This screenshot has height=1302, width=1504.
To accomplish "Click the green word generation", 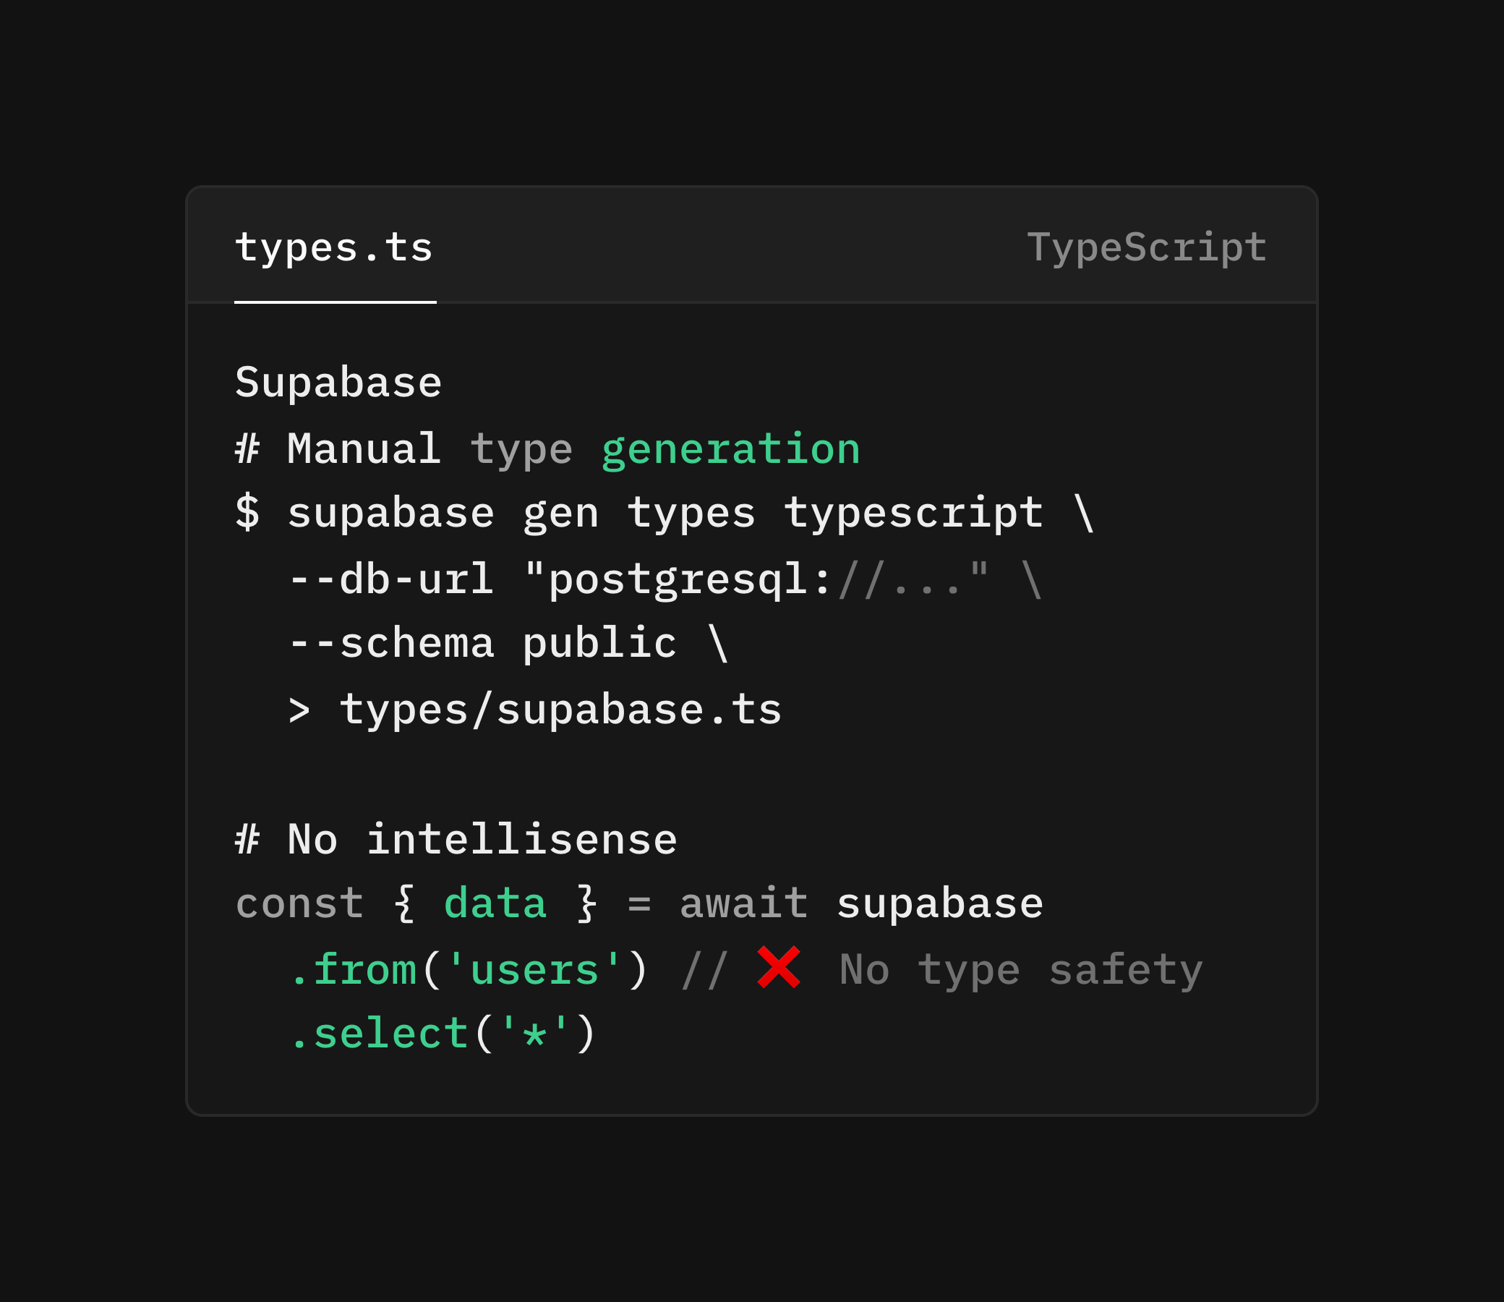I will click(x=730, y=450).
